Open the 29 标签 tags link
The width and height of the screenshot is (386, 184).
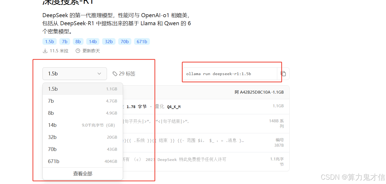pos(124,73)
